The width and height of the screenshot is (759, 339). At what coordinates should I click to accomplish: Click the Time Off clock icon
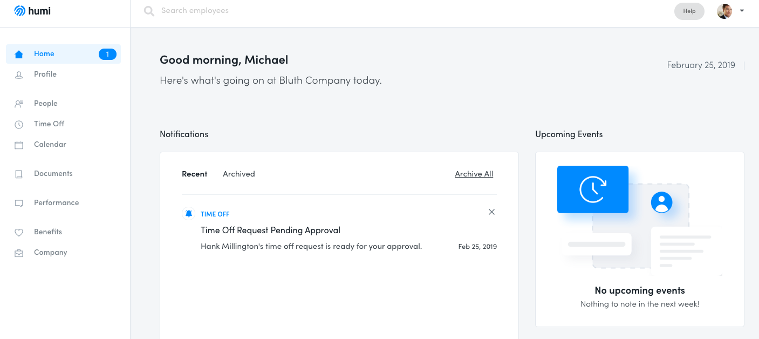19,124
